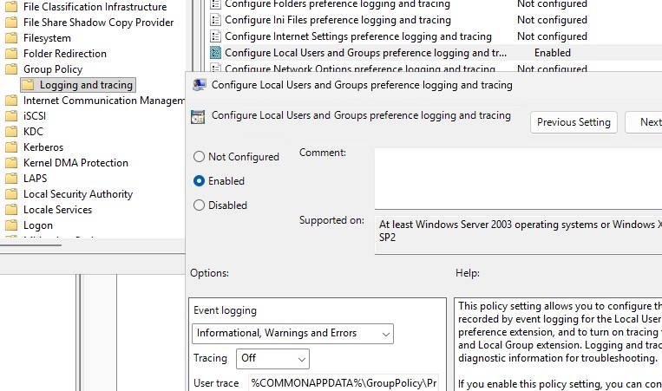662x391 pixels.
Task: Select Local Security Authority in the tree
Action: 78,194
